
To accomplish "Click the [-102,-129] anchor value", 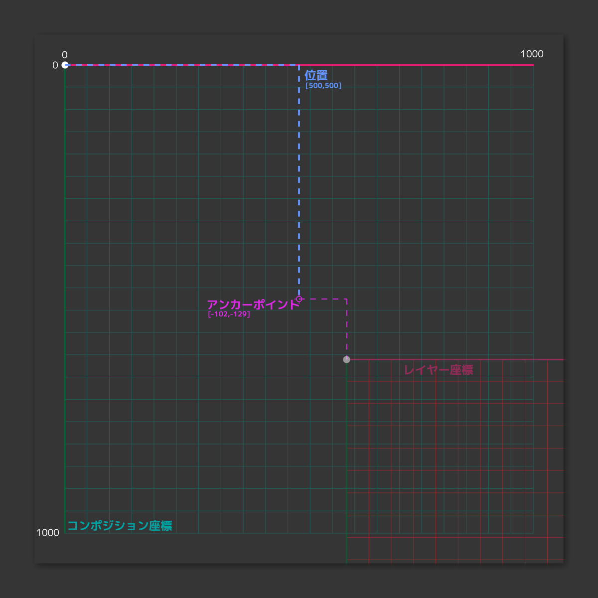I will point(229,314).
